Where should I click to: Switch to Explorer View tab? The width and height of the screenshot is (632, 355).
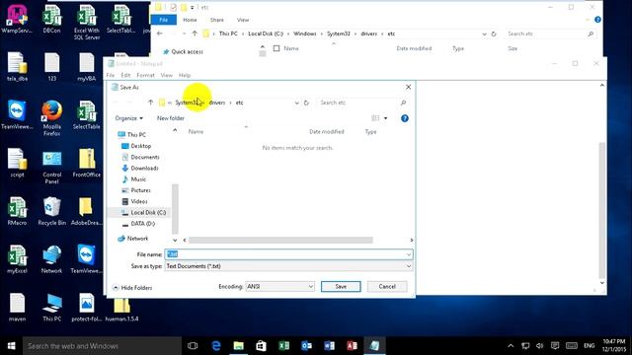243,20
